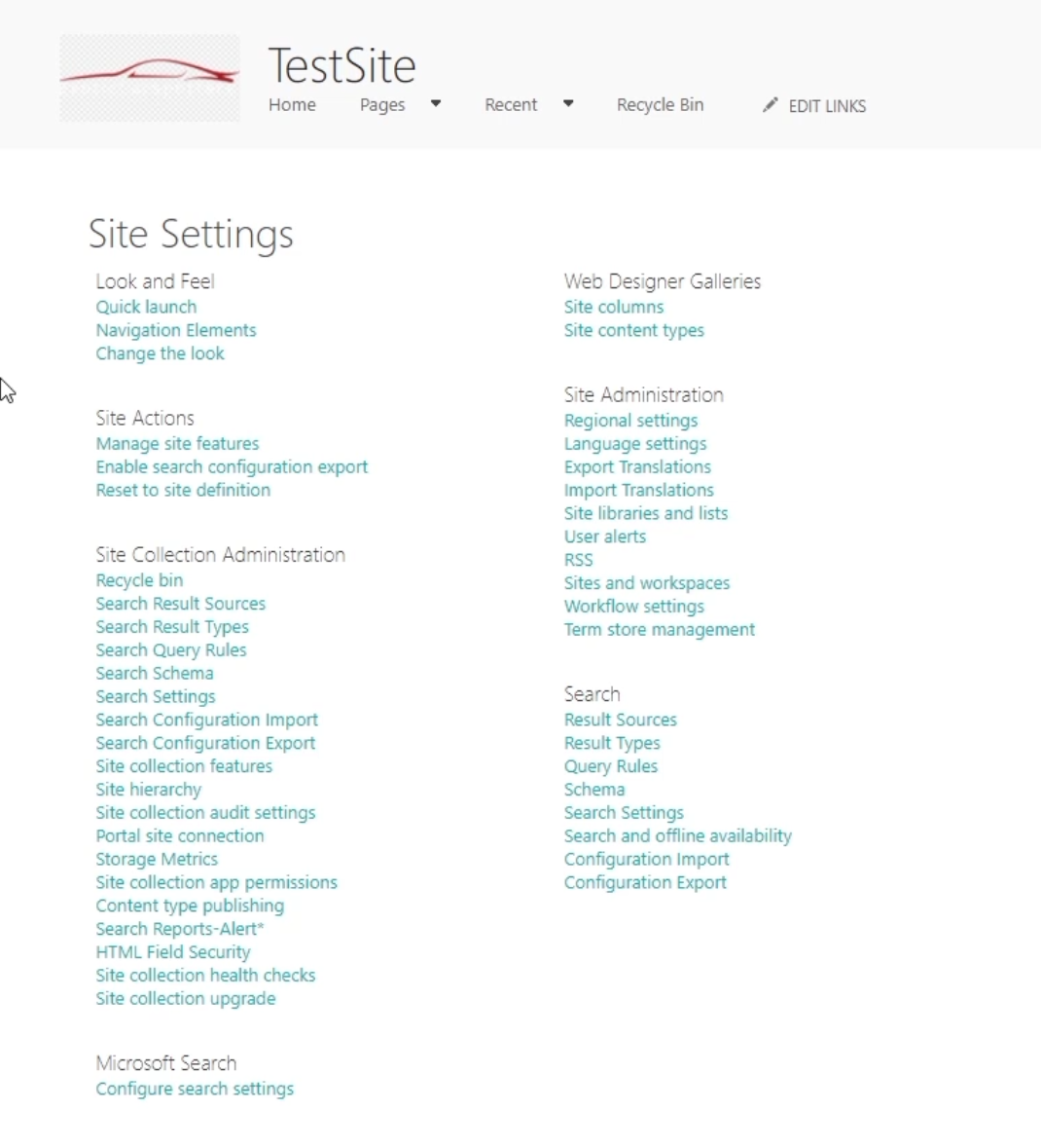Viewport: 1041px width, 1147px height.
Task: Open the Storage Metrics link
Action: tap(158, 860)
